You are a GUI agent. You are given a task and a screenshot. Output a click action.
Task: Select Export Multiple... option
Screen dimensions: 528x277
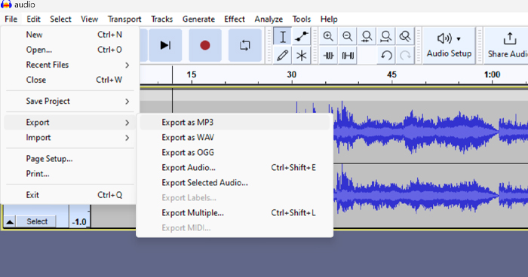point(235,213)
